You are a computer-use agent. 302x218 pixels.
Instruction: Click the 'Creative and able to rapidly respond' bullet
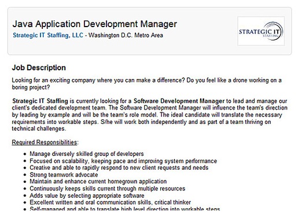(x=119, y=168)
